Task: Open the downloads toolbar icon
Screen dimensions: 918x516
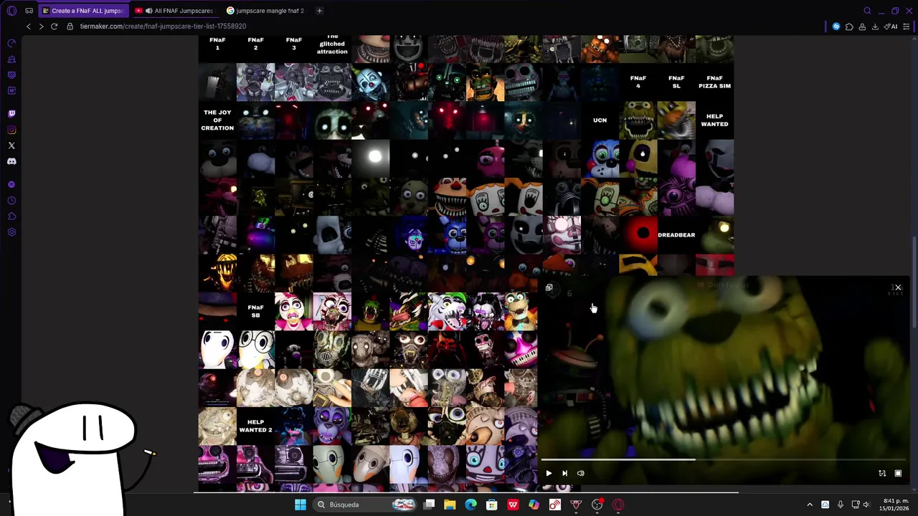Action: (x=875, y=27)
